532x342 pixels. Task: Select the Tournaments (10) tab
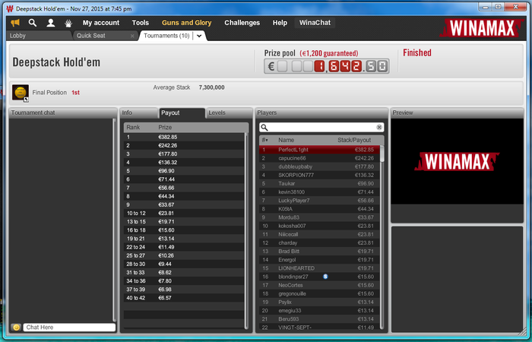(166, 36)
